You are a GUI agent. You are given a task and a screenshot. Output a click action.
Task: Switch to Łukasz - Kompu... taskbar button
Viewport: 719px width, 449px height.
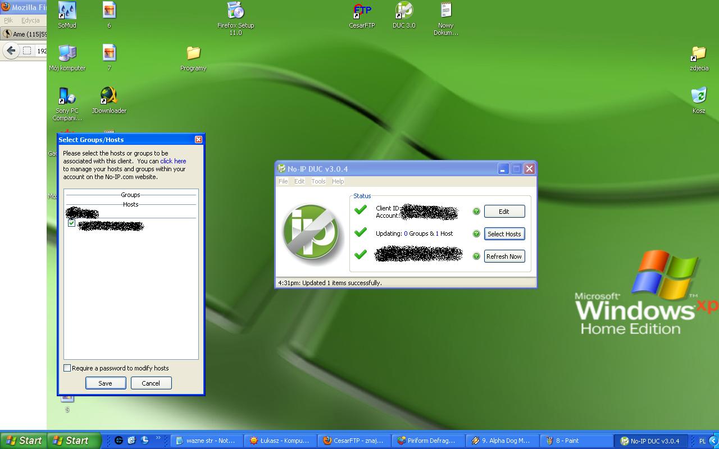[x=280, y=441]
